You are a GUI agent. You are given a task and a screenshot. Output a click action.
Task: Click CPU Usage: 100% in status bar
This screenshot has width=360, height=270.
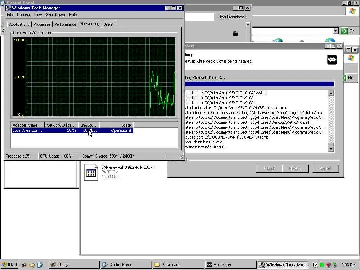(56, 156)
